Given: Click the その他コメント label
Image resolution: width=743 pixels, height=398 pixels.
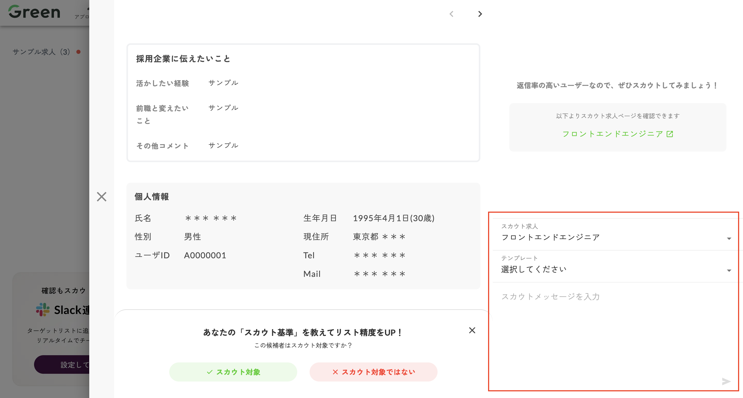Looking at the screenshot, I should click(x=163, y=146).
